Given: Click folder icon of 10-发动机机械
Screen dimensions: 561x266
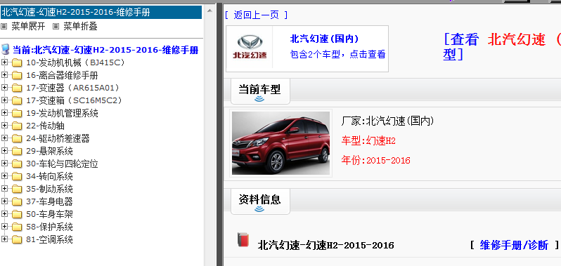Looking at the screenshot, I should (17, 63).
